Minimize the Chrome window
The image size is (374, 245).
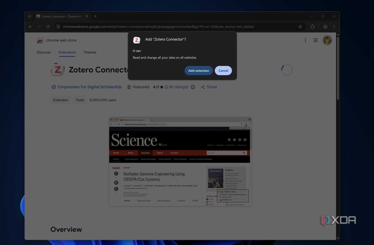[x=312, y=16]
